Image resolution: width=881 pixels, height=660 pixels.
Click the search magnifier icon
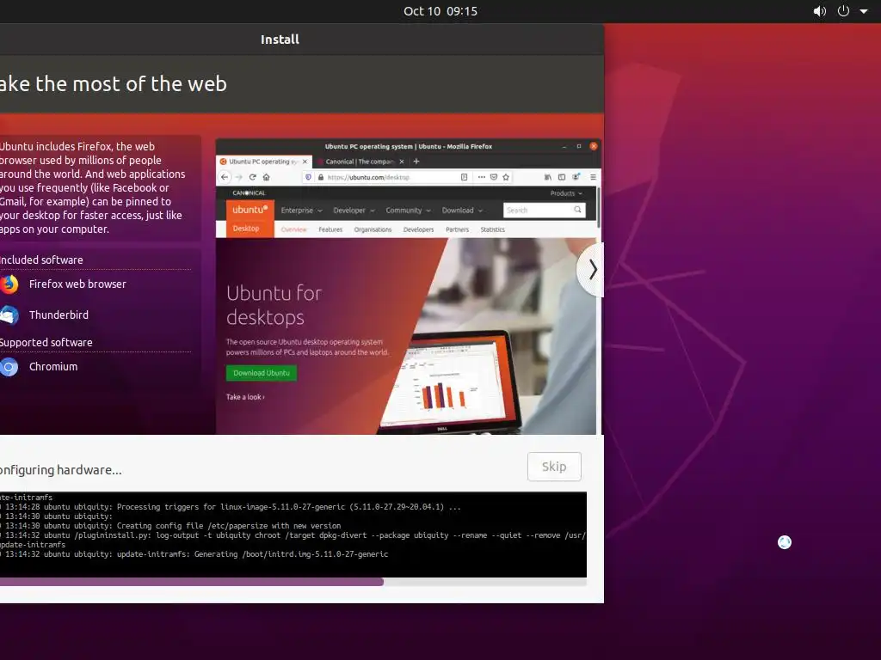pos(577,210)
